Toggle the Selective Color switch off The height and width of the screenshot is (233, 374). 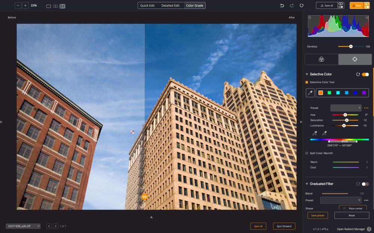tap(365, 74)
